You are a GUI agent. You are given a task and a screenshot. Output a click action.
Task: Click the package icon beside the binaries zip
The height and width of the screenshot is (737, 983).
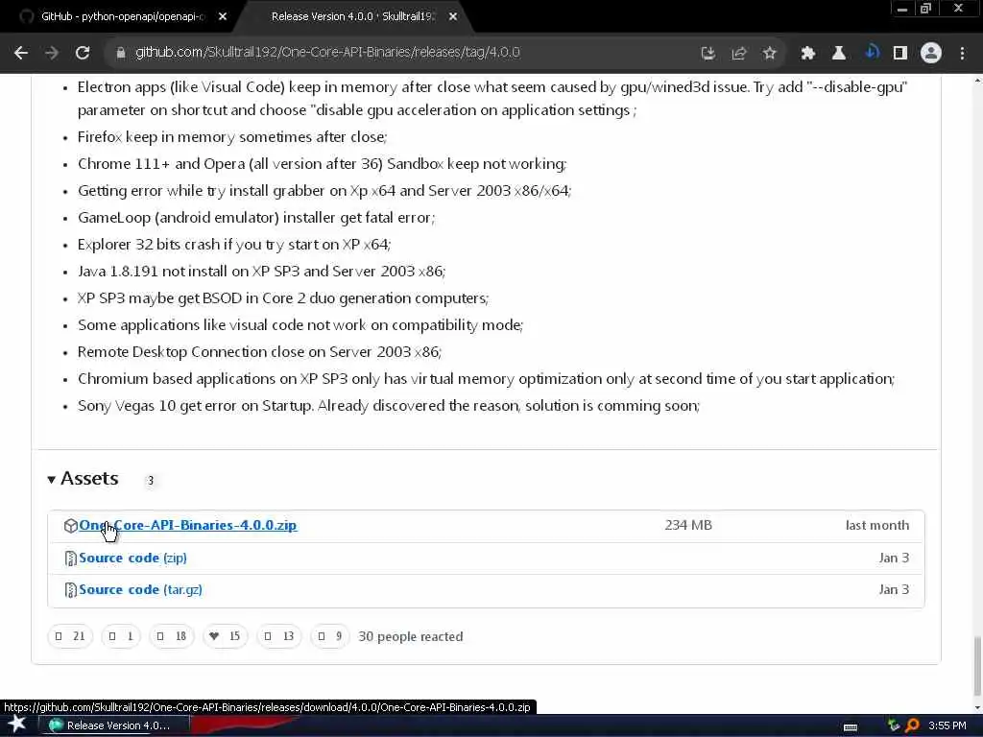pyautogui.click(x=70, y=526)
